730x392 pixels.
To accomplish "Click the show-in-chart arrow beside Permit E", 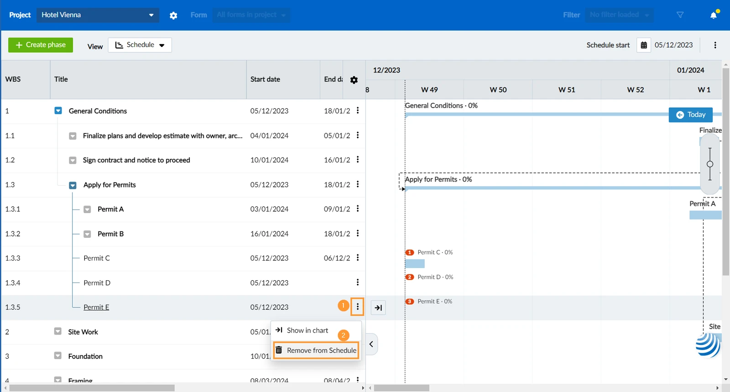I will point(378,308).
